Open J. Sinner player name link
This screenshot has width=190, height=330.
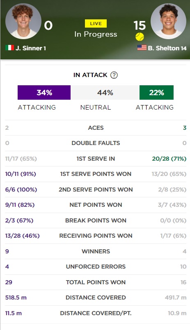[31, 48]
